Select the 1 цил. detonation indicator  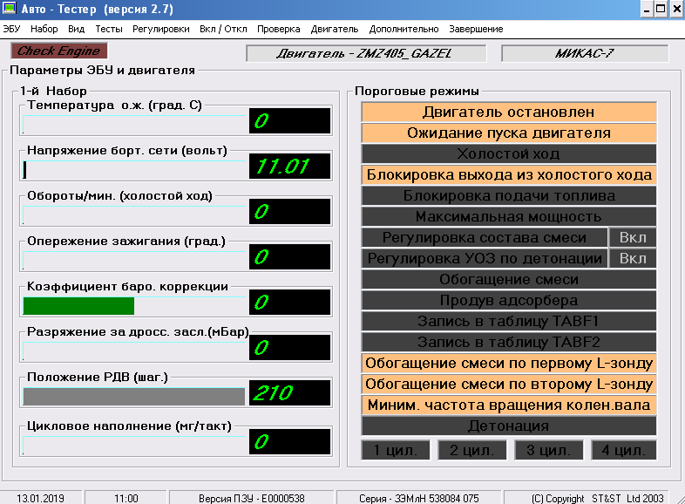(396, 450)
